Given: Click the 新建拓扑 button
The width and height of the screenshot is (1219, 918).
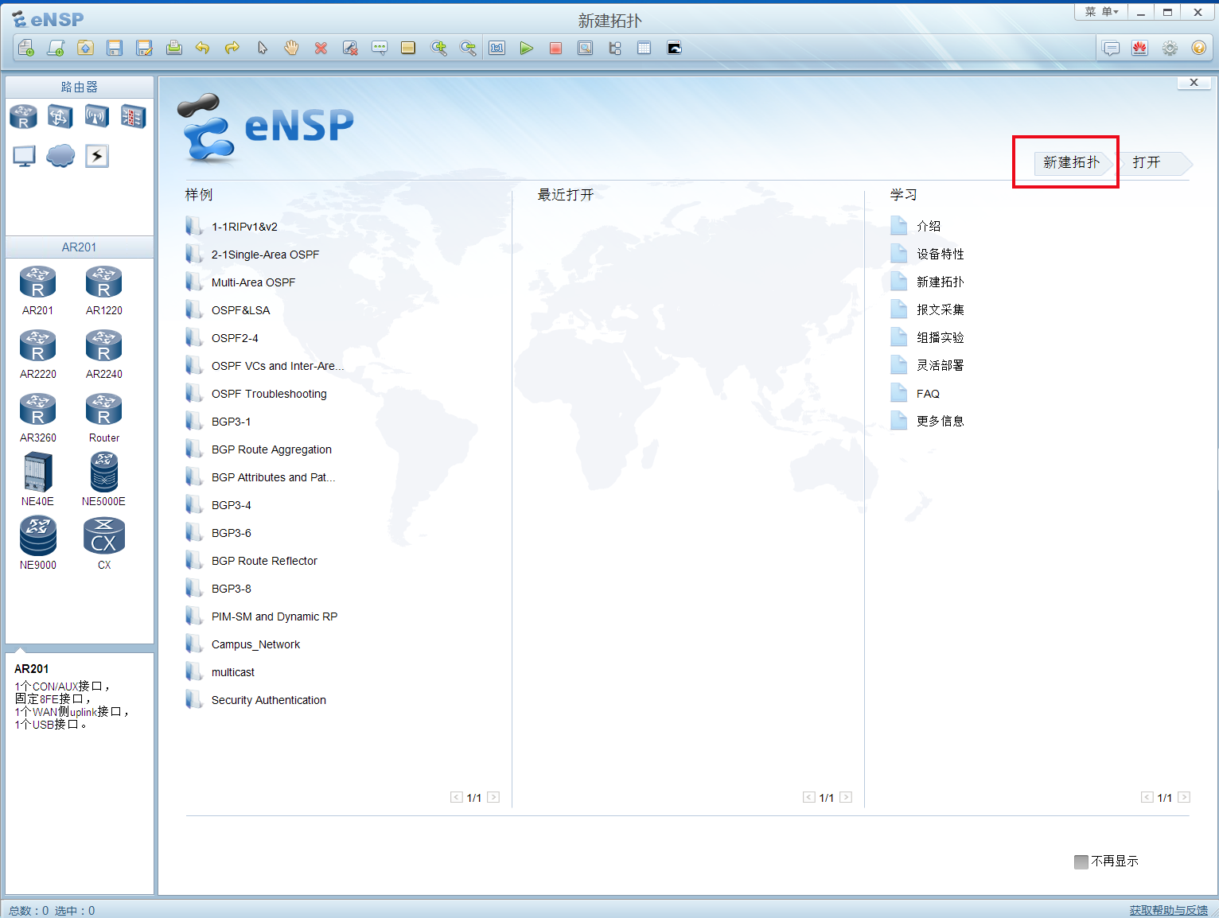Looking at the screenshot, I should pyautogui.click(x=1071, y=162).
